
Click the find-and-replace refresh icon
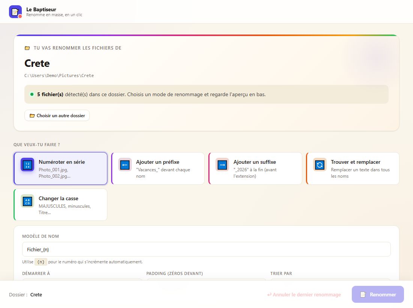[x=320, y=165]
